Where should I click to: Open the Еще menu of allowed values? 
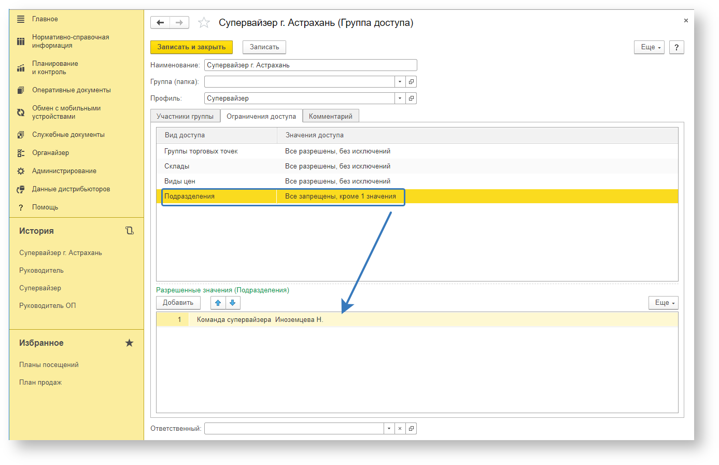point(664,303)
